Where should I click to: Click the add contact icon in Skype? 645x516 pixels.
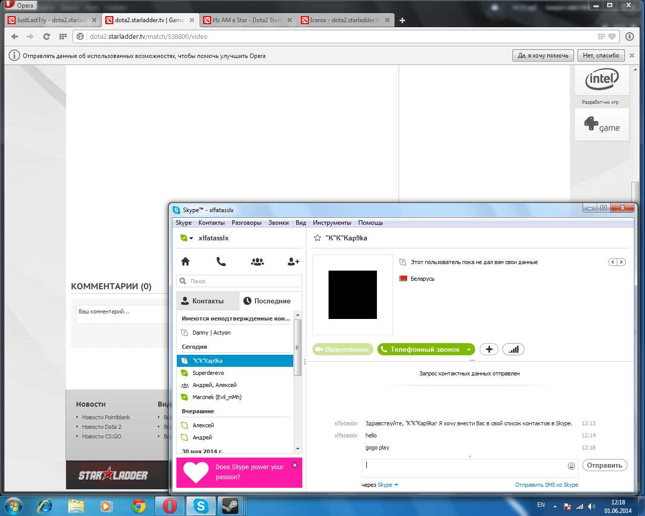pyautogui.click(x=293, y=261)
